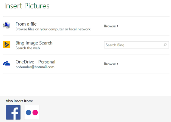
Task: Insert pictures from Flickr
Action: (x=32, y=112)
